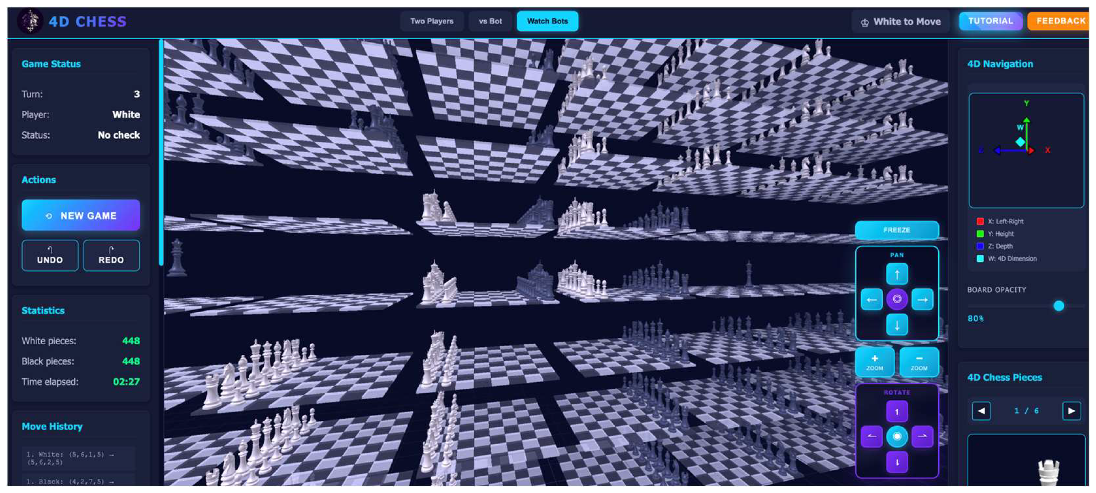Viewport: 1096px width, 493px height.
Task: Pan the view down
Action: click(x=897, y=325)
